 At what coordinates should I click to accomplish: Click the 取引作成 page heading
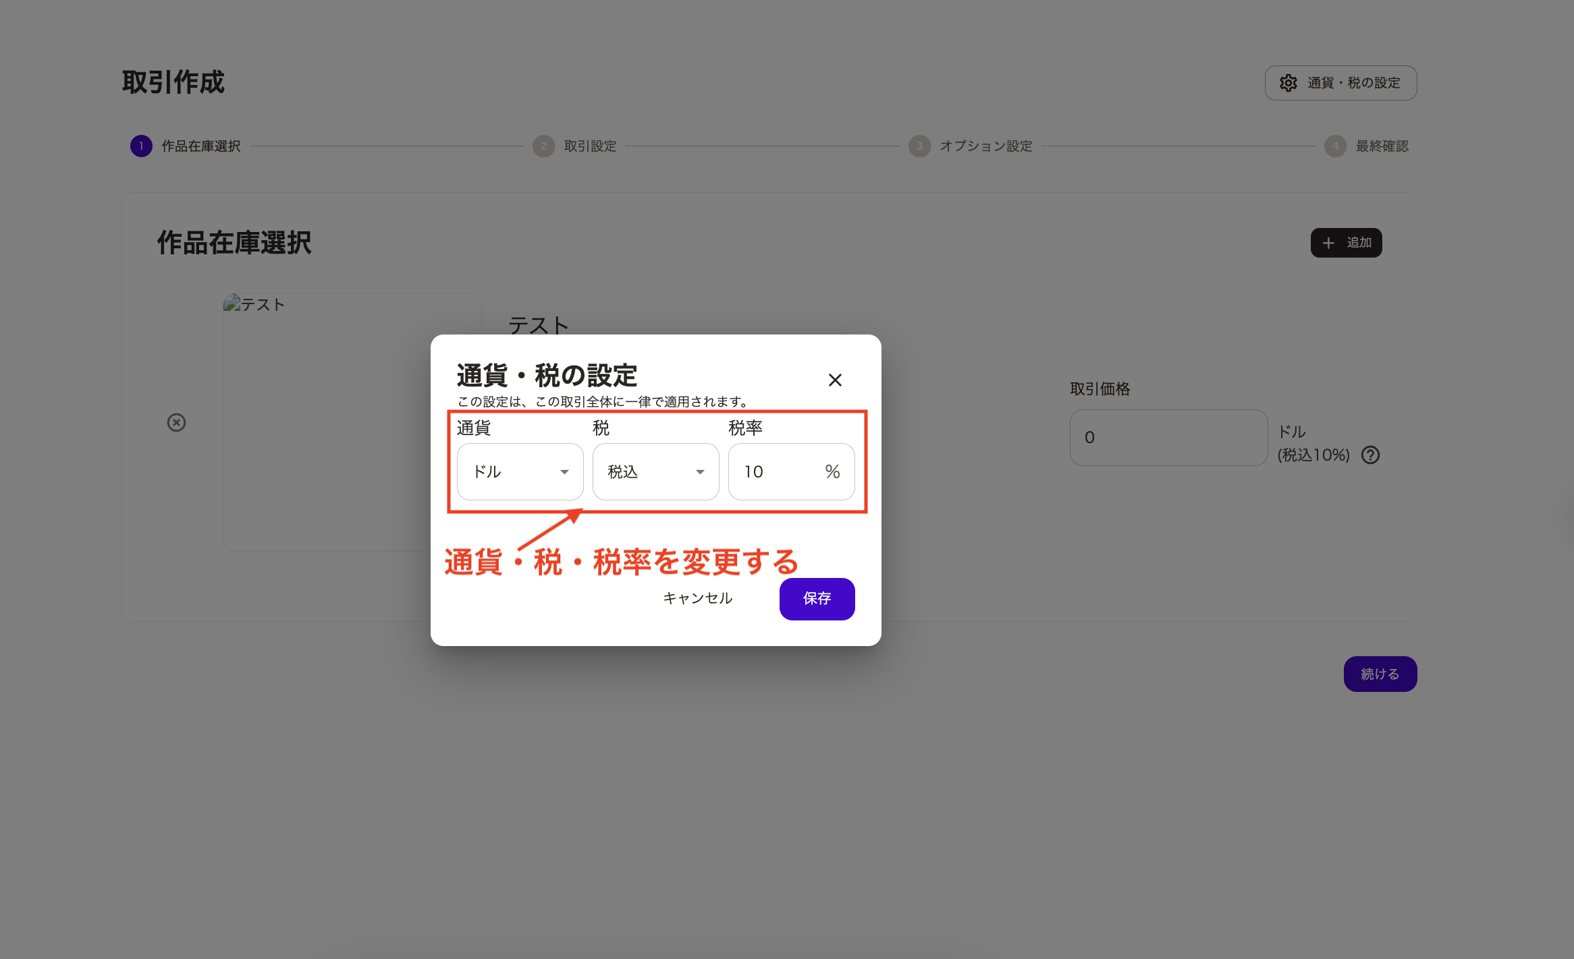pos(173,82)
